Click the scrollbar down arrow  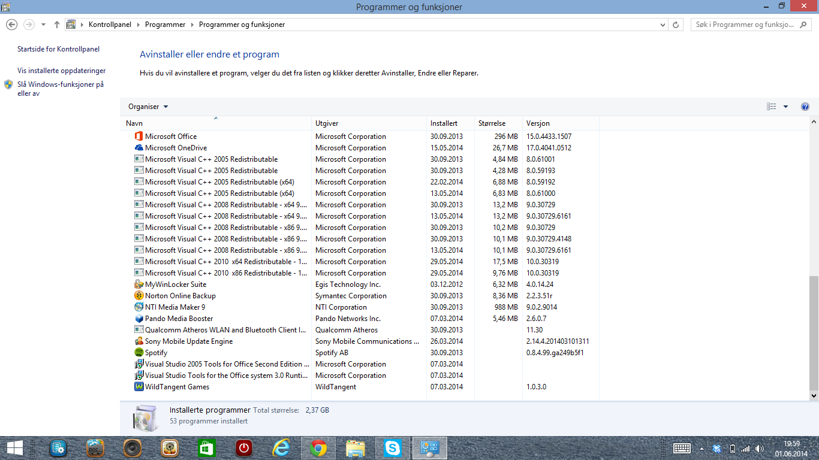pyautogui.click(x=814, y=396)
